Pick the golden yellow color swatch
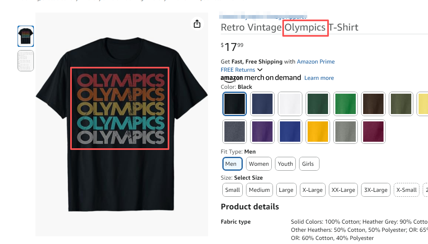 pos(317,132)
